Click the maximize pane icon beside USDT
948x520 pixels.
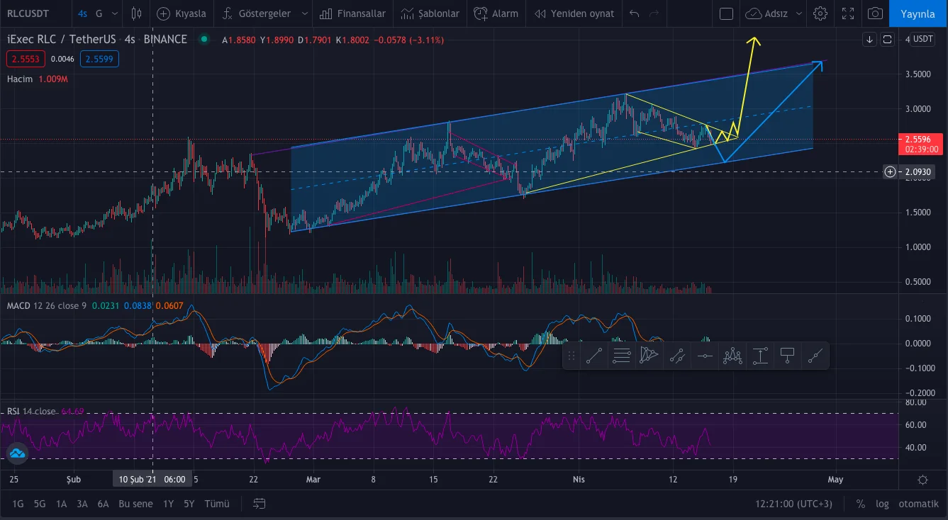coord(887,40)
